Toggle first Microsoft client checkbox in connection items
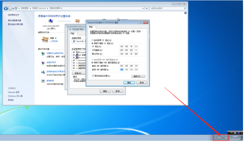Image resolution: width=244 pixels, height=142 pixels. tap(74, 52)
